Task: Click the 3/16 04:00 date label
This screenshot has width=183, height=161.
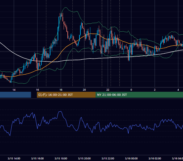Action: (177, 158)
